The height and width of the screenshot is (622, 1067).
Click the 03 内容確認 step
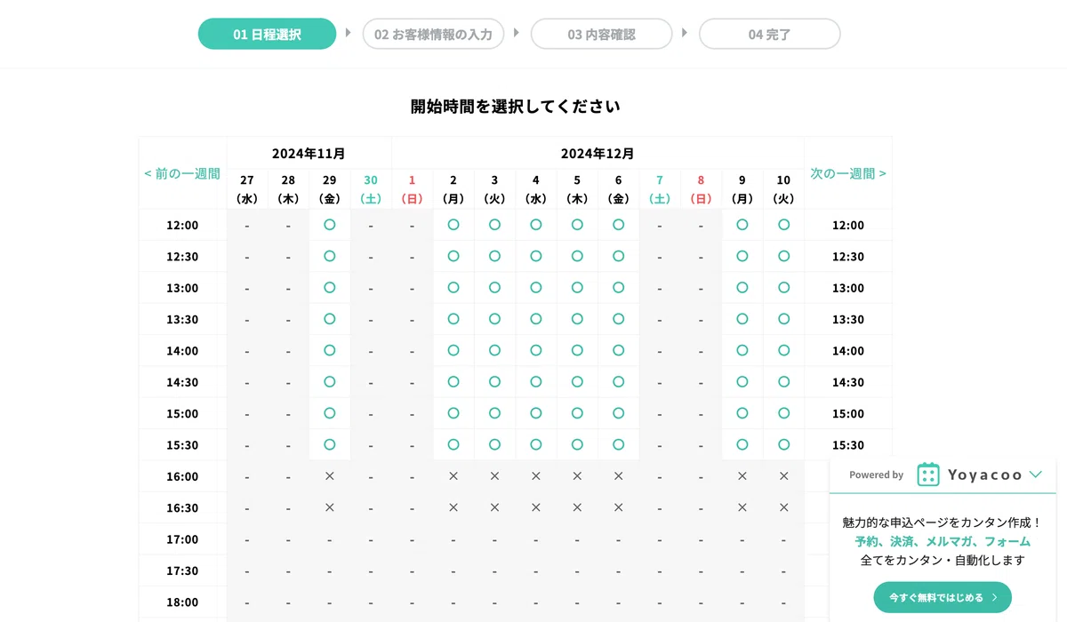click(601, 35)
